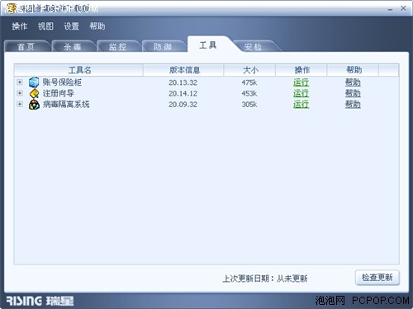Sort by 工具名 column header
Image resolution: width=413 pixels, height=309 pixels.
[x=78, y=70]
